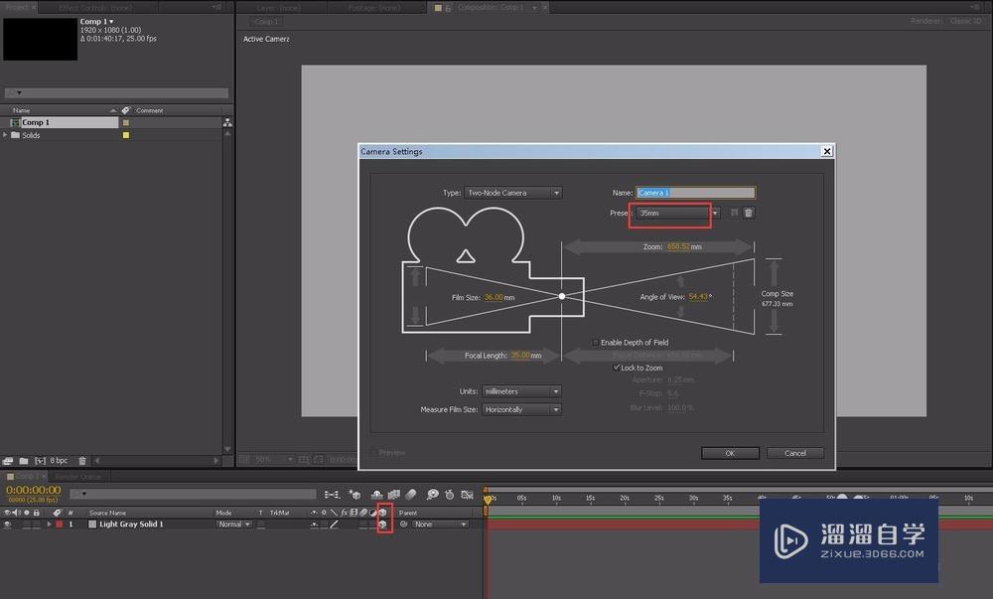Screen dimensions: 993x599
Task: Create new folder in Project panel
Action: [x=24, y=461]
